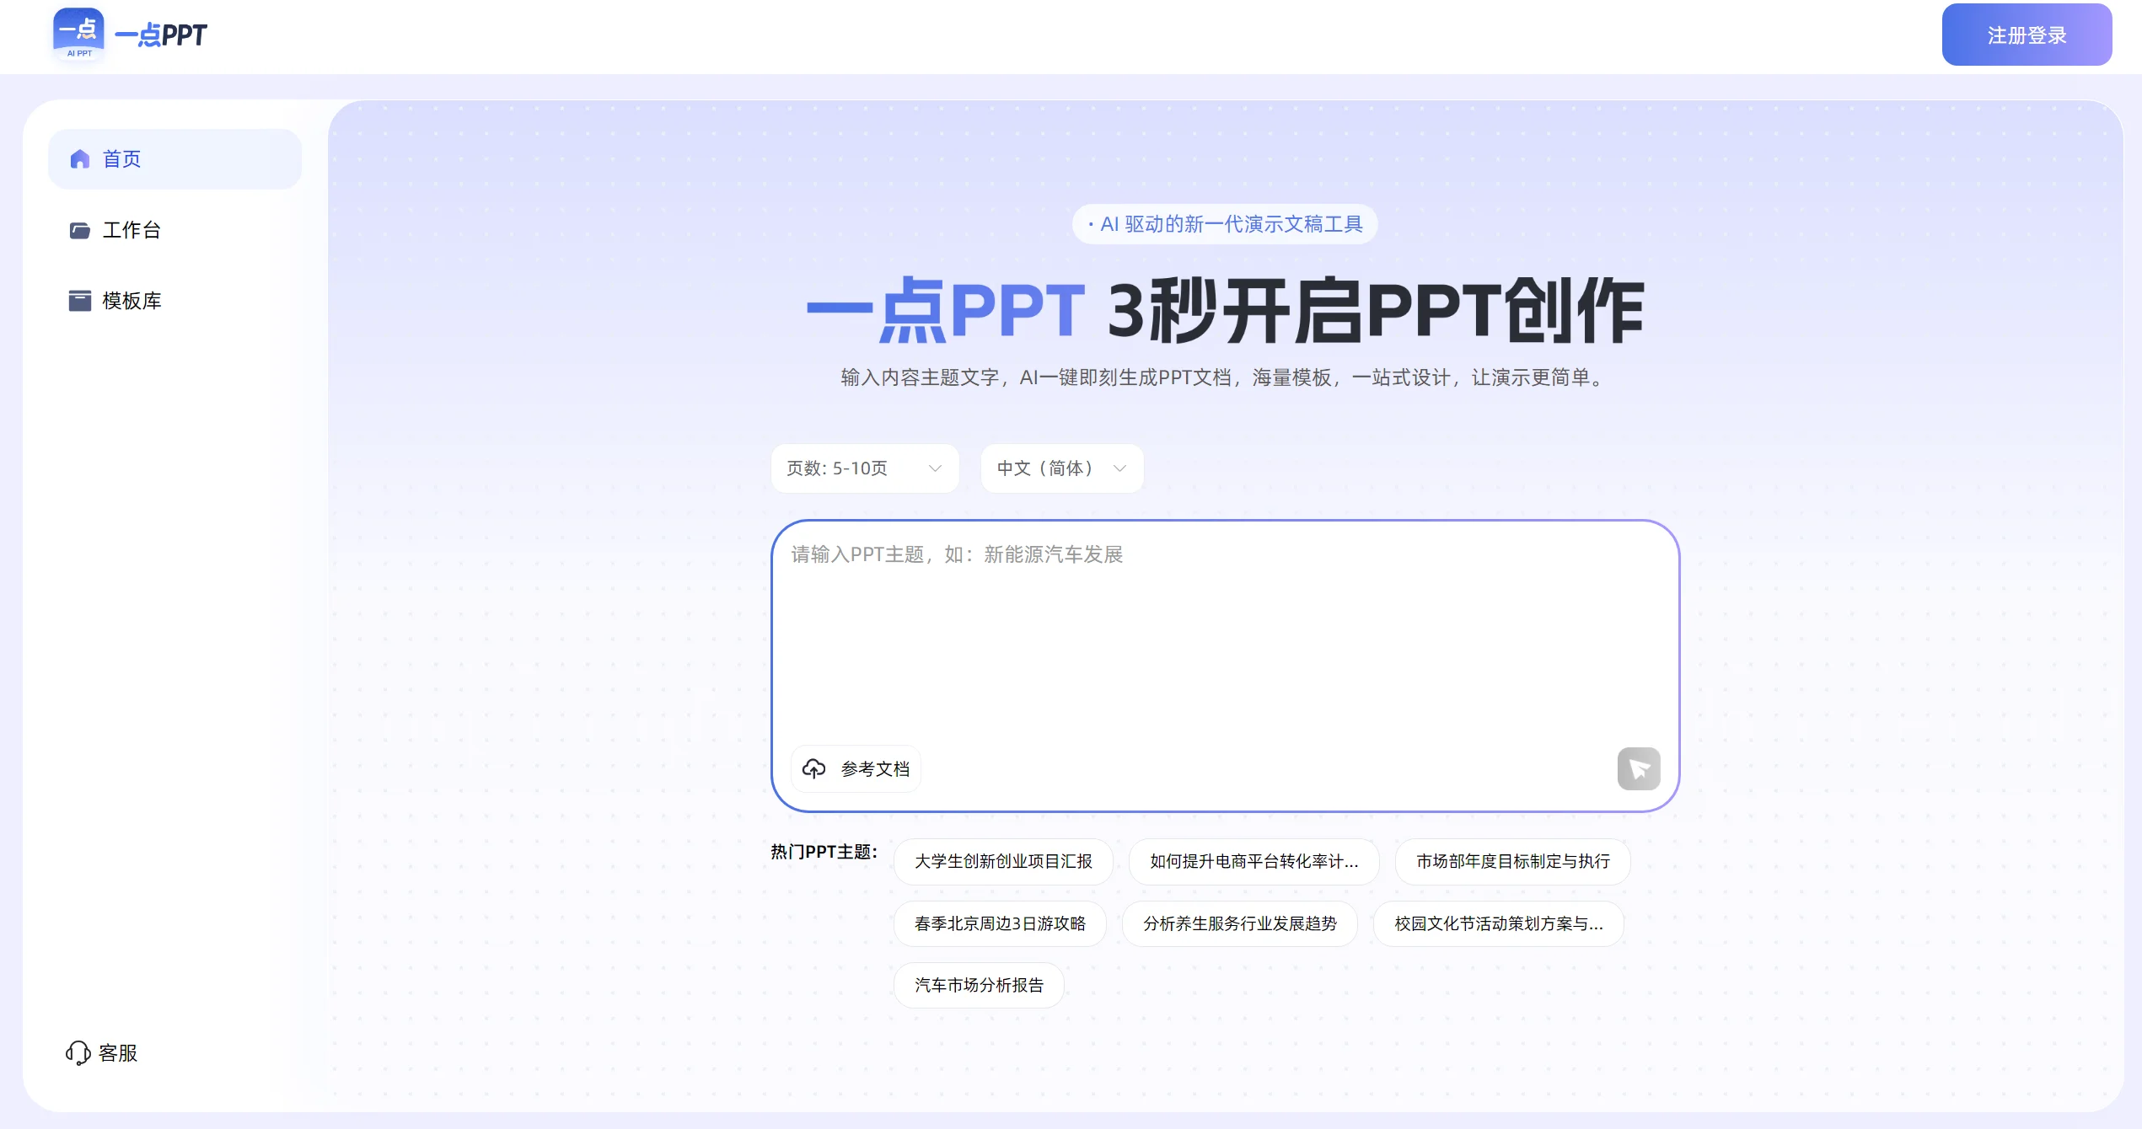Go to 工作台 in the sidebar

click(x=174, y=230)
